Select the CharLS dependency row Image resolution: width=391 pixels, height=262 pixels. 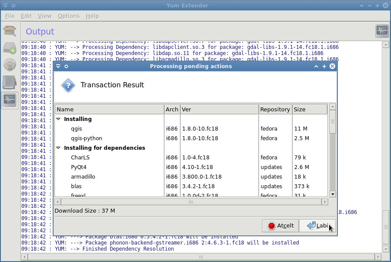[x=191, y=158]
